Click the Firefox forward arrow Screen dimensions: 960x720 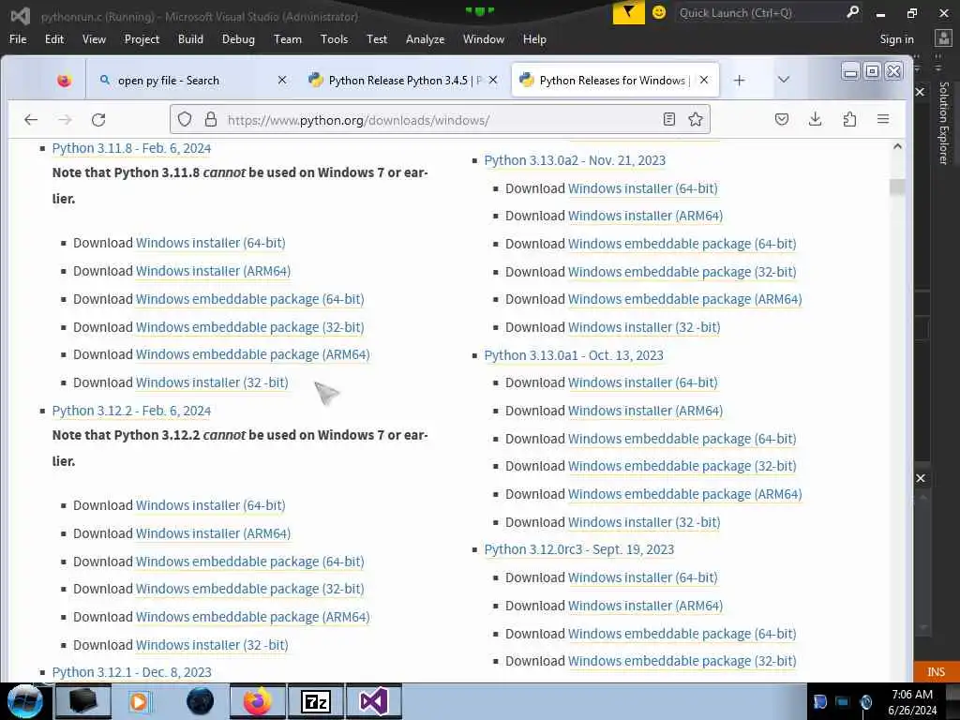(65, 119)
